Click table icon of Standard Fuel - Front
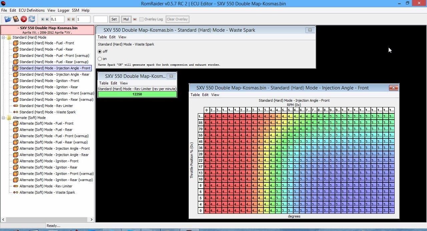427x231 pixels. coord(16,43)
